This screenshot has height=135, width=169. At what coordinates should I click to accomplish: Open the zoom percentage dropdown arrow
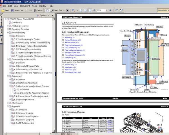[107, 10]
